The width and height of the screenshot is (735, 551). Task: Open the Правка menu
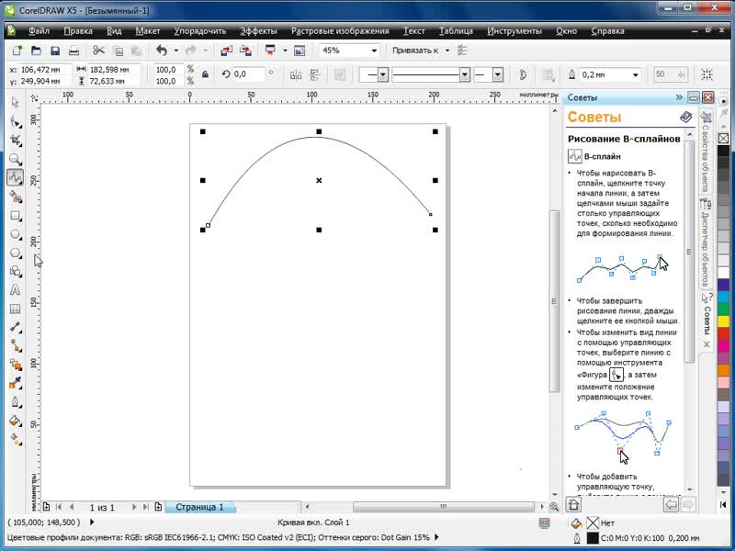pyautogui.click(x=78, y=31)
